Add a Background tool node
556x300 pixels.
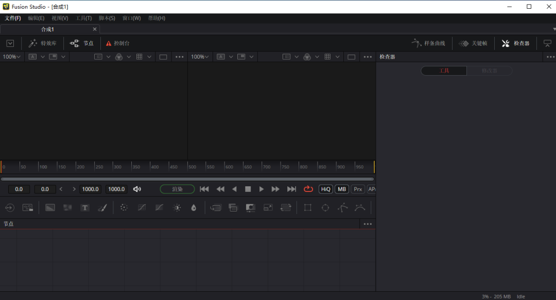(x=50, y=208)
